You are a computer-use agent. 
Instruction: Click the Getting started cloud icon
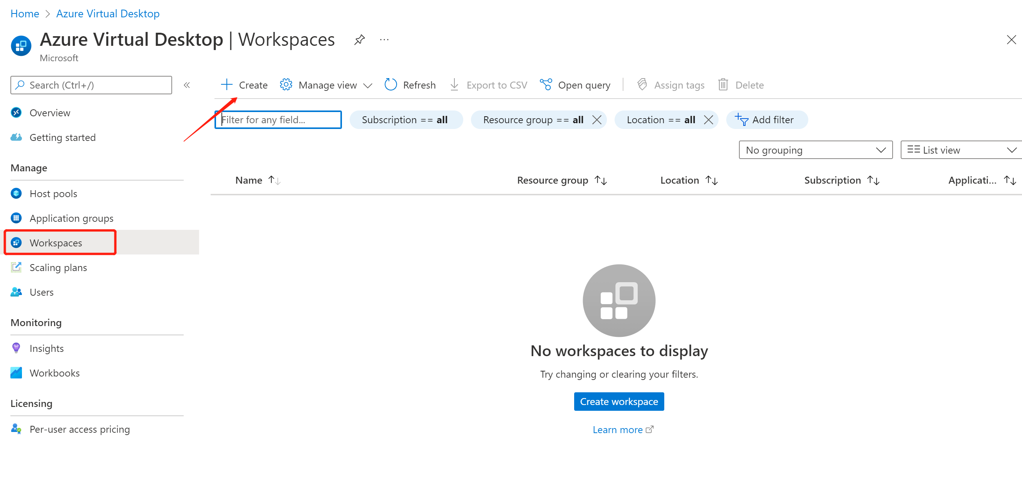(x=16, y=137)
